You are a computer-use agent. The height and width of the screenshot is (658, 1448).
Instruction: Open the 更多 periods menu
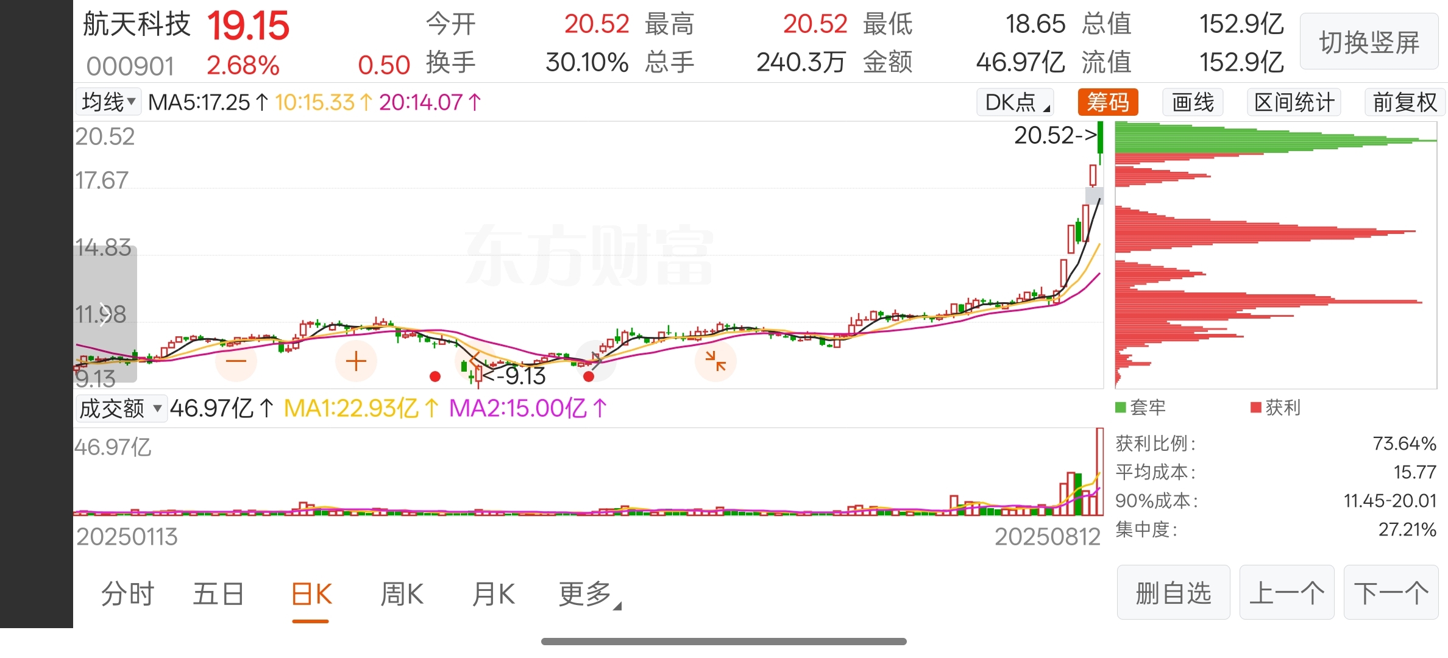(589, 594)
